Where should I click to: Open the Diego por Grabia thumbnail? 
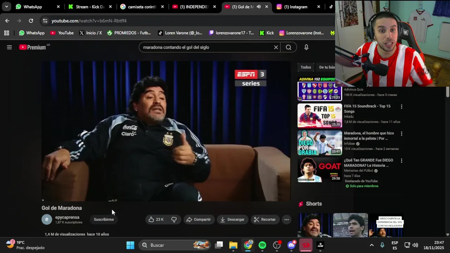320,143
